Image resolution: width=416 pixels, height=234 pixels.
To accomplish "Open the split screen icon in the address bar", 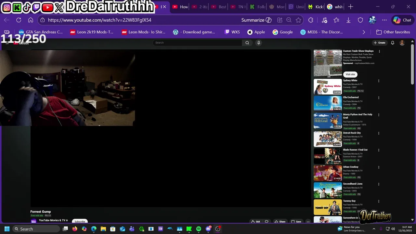I will (279, 20).
